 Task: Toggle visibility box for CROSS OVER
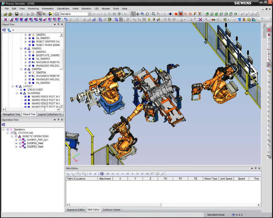tap(21, 90)
